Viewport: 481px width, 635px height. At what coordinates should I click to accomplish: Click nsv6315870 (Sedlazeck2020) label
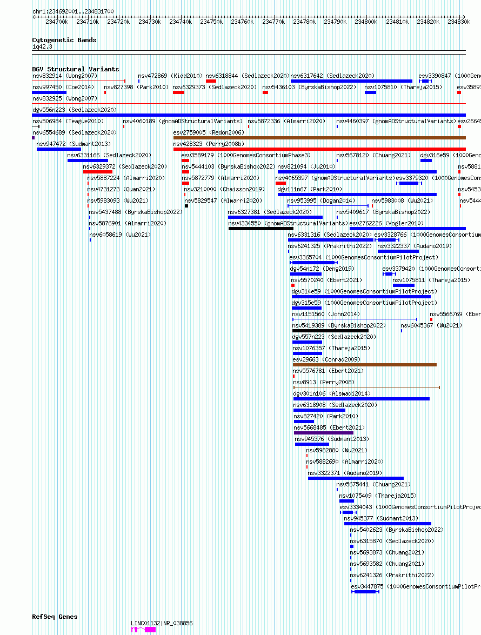point(392,540)
